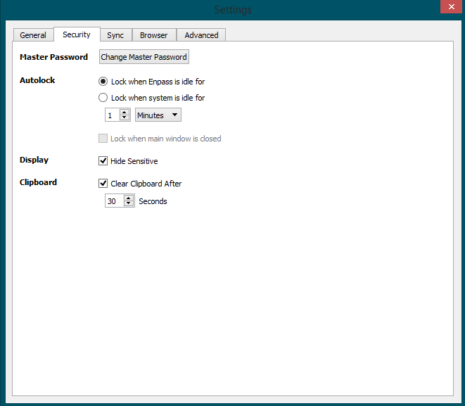Click the clipboard seconds field showing 30

(x=115, y=201)
